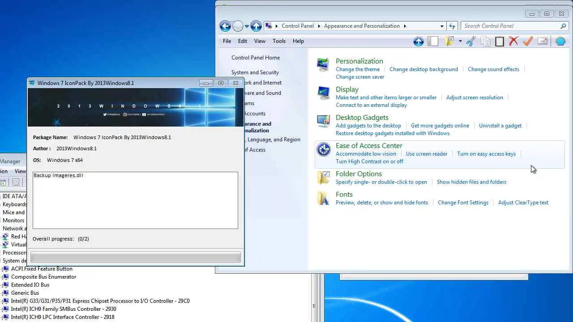Click the magnifier icon in the search box

564,26
